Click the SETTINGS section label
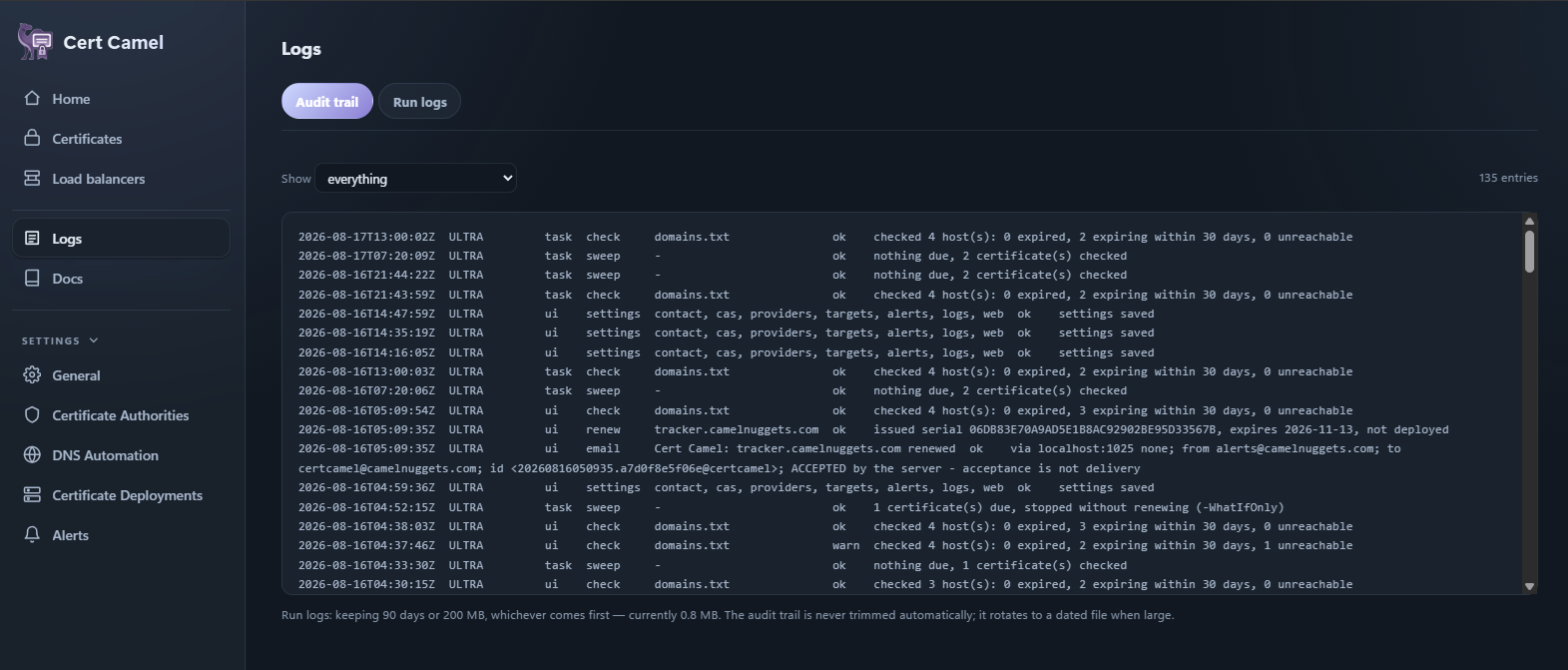Screen dimensions: 1568x670 [x=51, y=340]
